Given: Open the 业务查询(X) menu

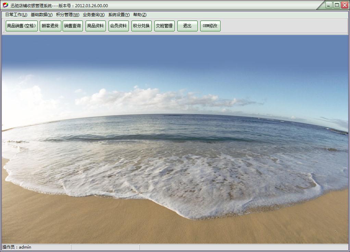Looking at the screenshot, I should [94, 15].
